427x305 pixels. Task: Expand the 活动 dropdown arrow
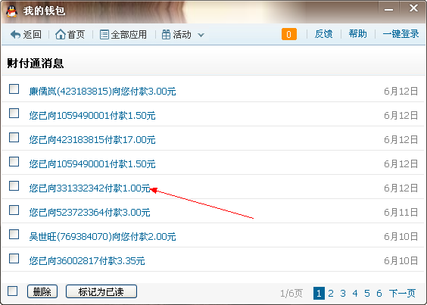[201, 35]
